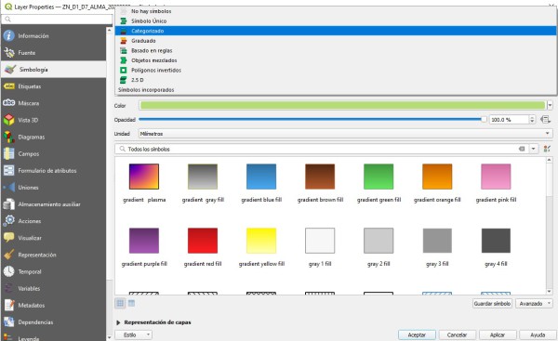Open Almacenamiento auxiliar section
The width and height of the screenshot is (558, 341).
[x=53, y=204]
